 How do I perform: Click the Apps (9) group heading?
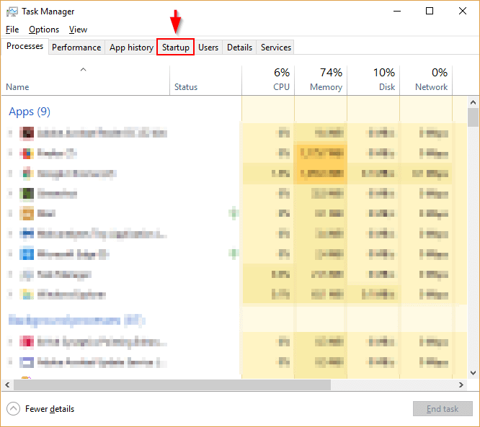(30, 112)
